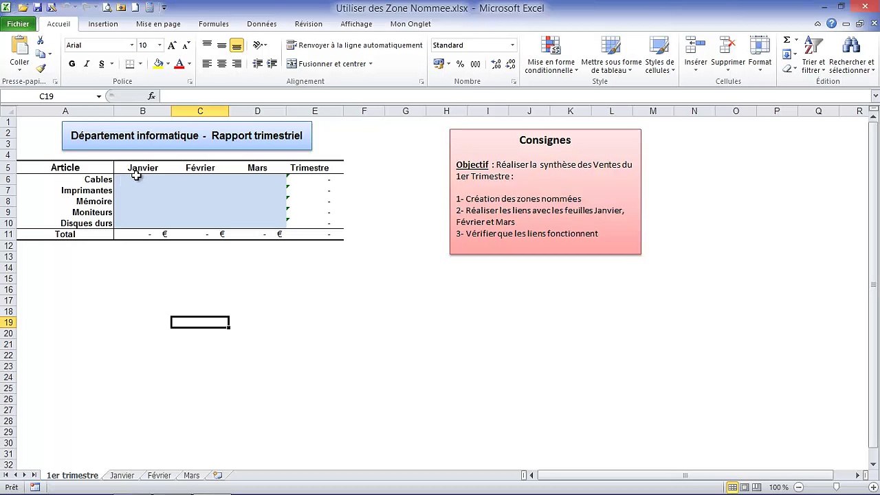880x495 pixels.
Task: Click the Cut scissors icon
Action: (41, 41)
